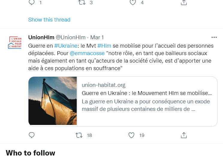The width and height of the screenshot is (223, 157).
Task: Open the 'Show this thread' link
Action: (49, 20)
